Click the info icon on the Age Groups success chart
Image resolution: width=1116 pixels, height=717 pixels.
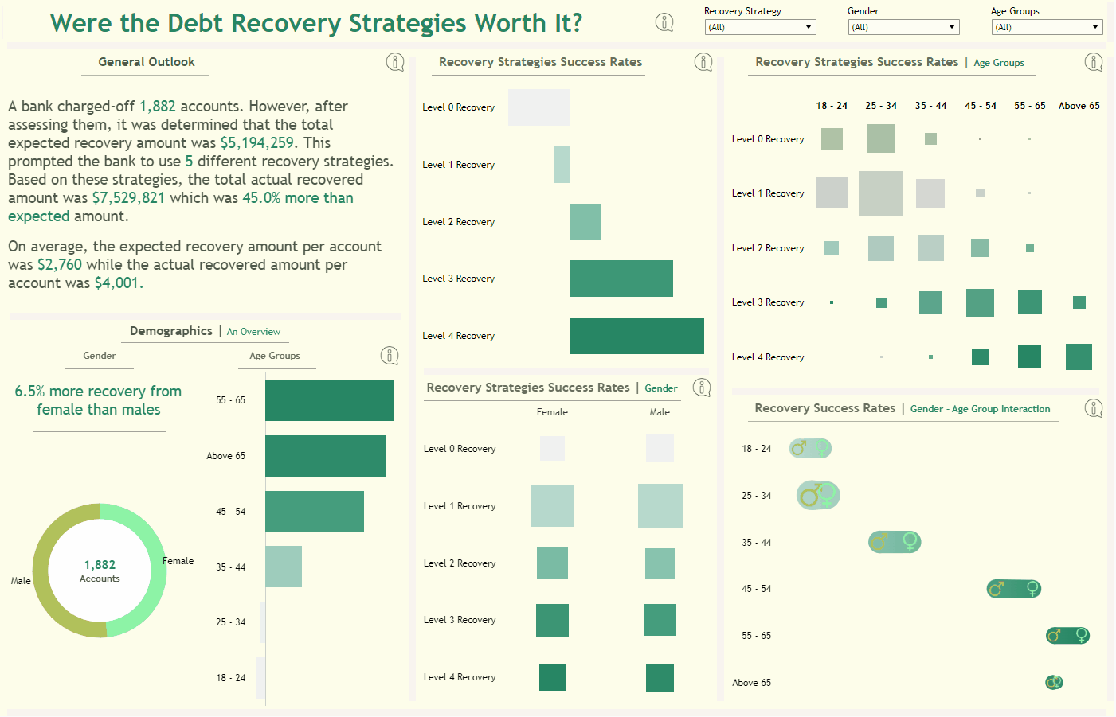(x=1094, y=61)
